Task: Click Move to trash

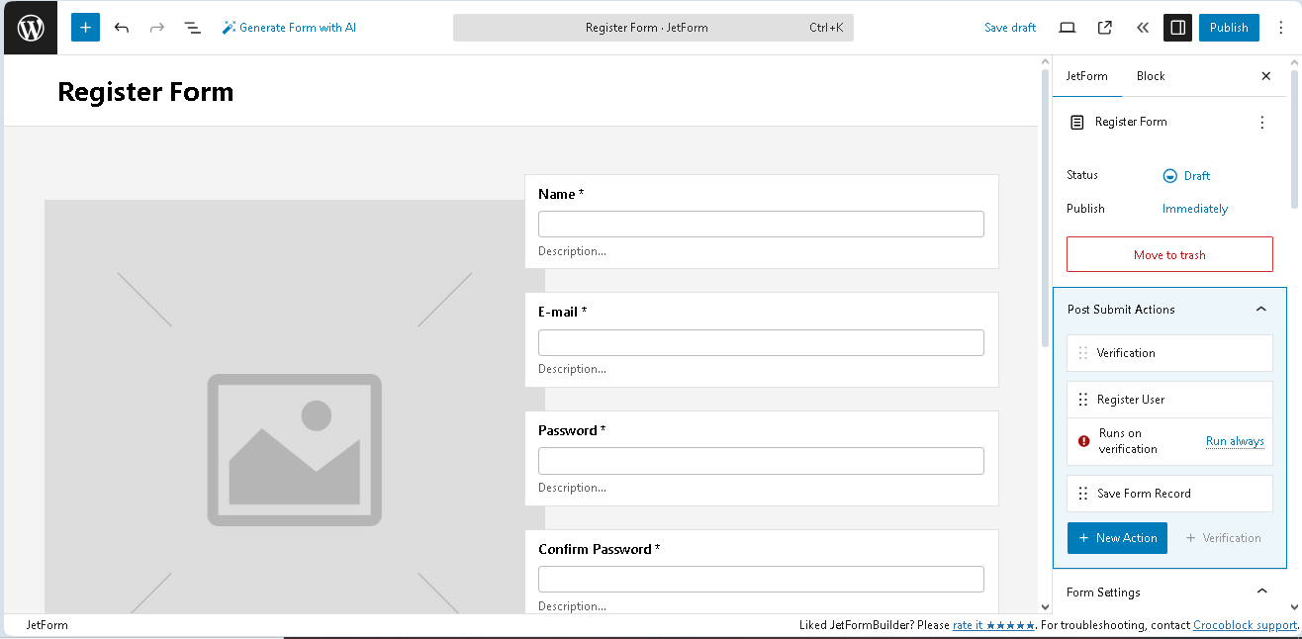Action: click(x=1169, y=254)
